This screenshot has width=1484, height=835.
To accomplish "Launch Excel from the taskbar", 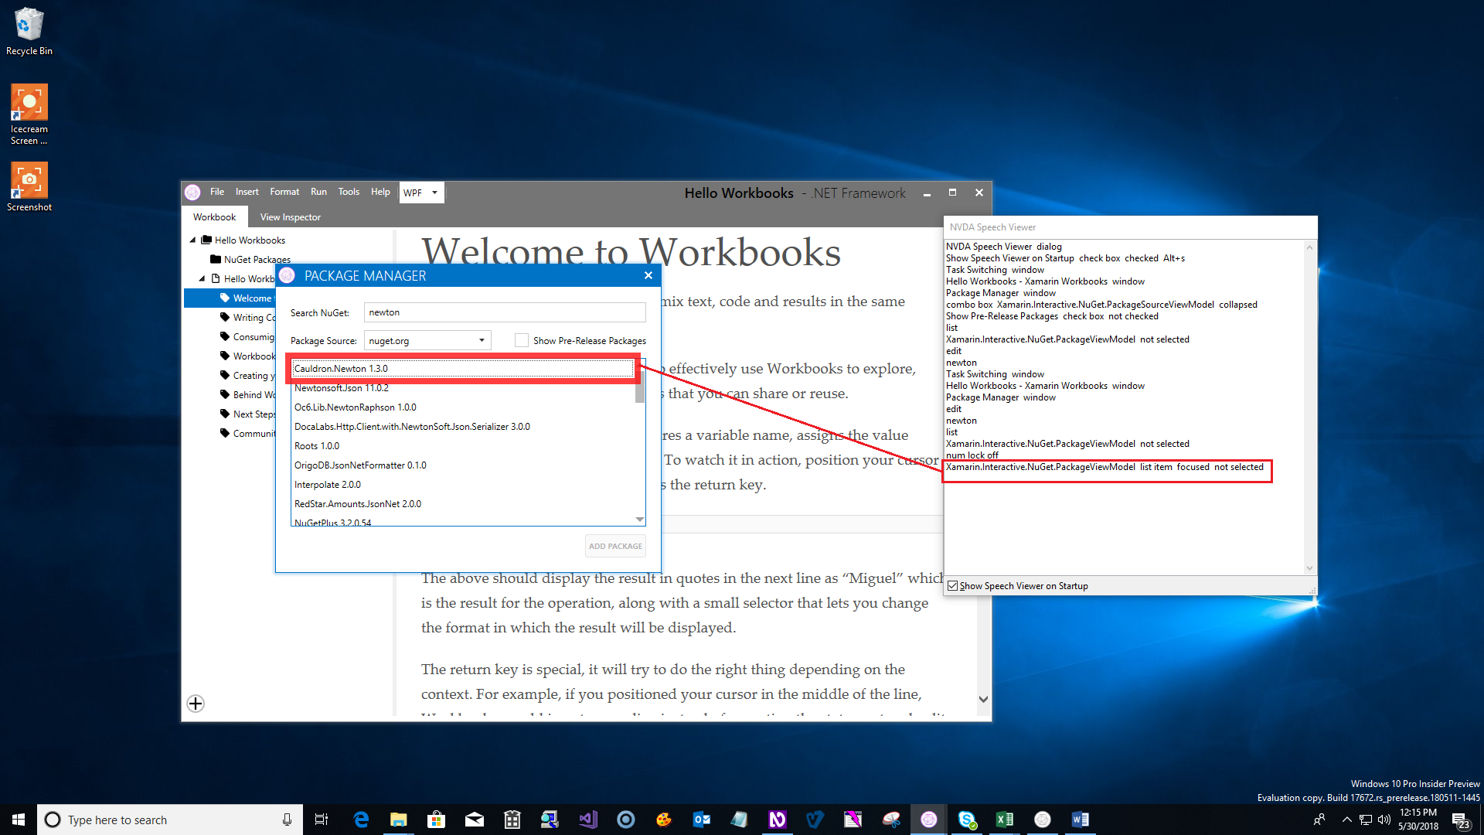I will 1005,819.
